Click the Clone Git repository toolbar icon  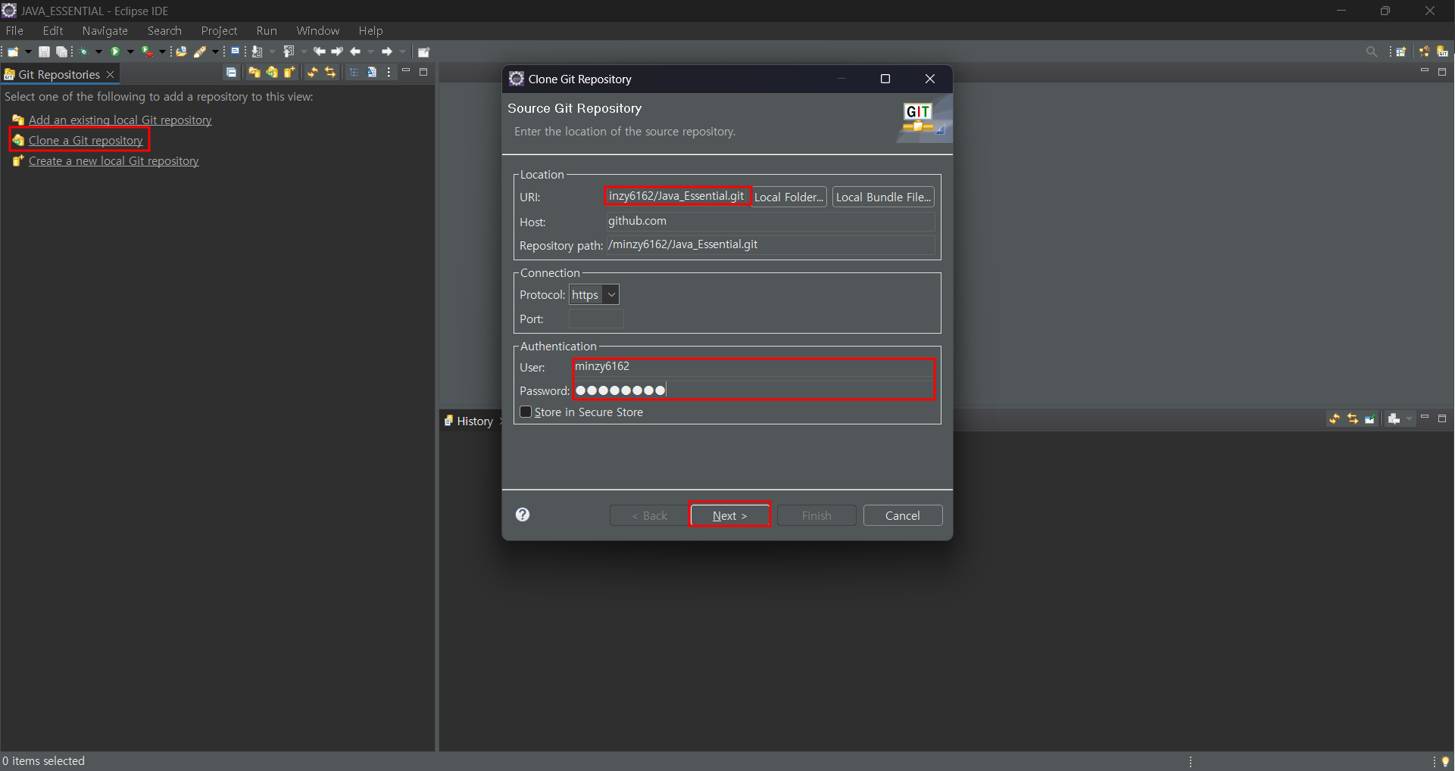272,73
